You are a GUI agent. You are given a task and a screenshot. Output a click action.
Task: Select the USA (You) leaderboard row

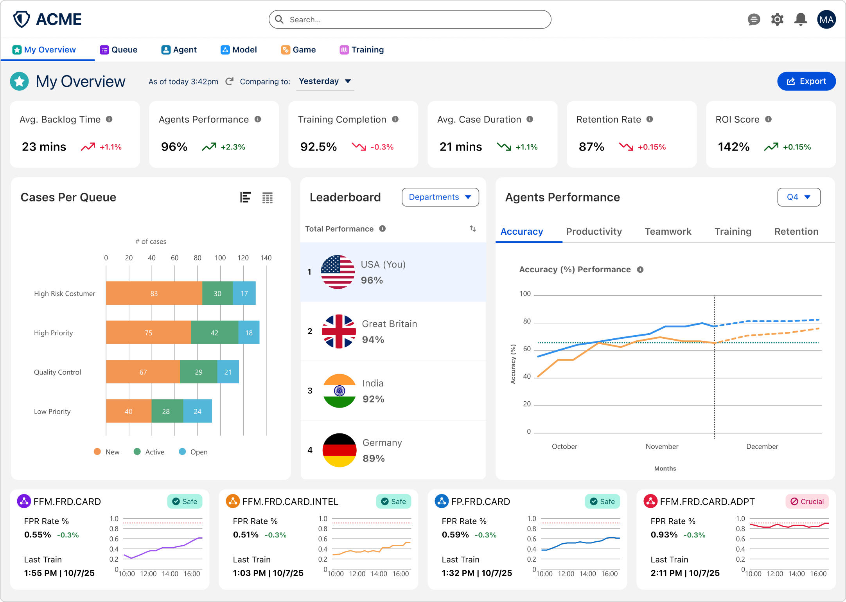[393, 272]
